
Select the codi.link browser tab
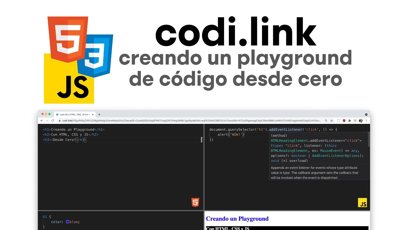click(75, 114)
